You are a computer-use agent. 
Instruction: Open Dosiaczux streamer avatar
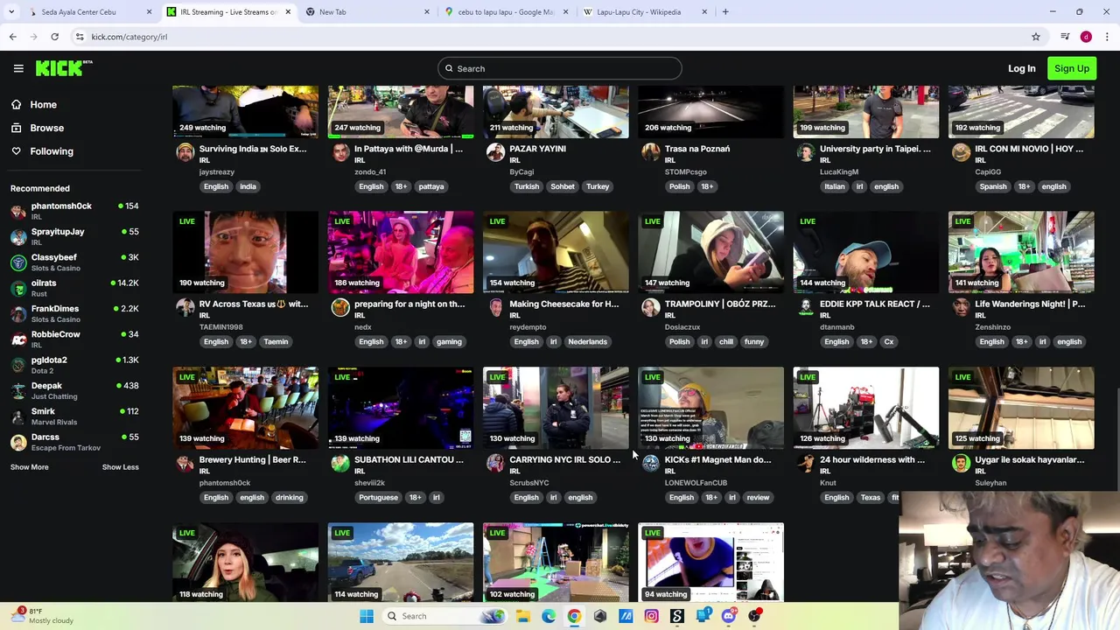(x=650, y=307)
